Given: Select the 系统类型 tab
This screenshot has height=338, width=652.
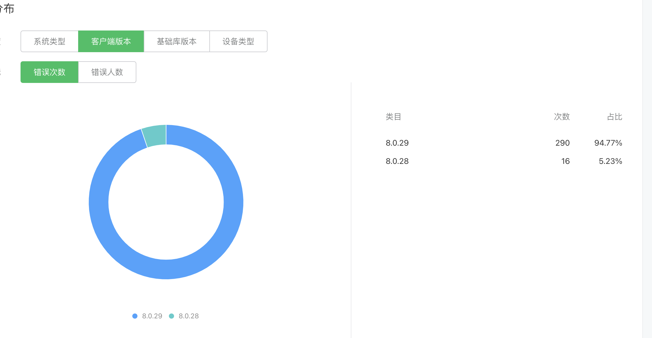Looking at the screenshot, I should pyautogui.click(x=50, y=41).
